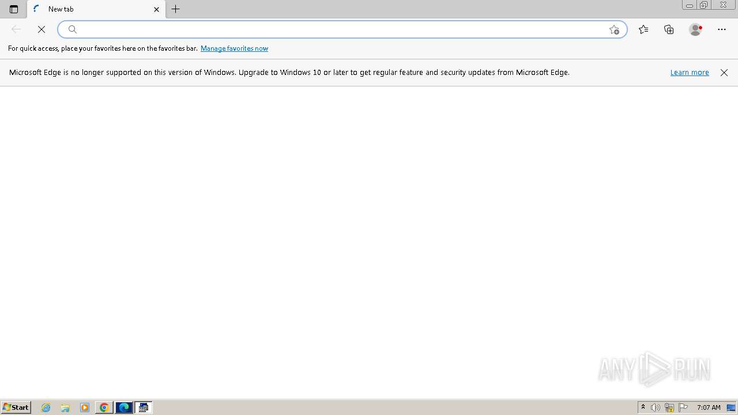
Task: Open Windows Explorer folder from taskbar
Action: coord(65,408)
